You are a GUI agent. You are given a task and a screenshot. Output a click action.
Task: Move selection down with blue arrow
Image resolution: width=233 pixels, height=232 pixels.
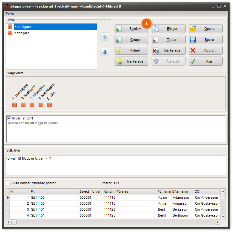(105, 52)
